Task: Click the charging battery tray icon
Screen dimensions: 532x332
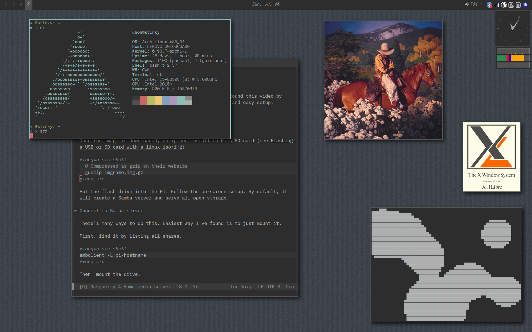Action: point(511,5)
